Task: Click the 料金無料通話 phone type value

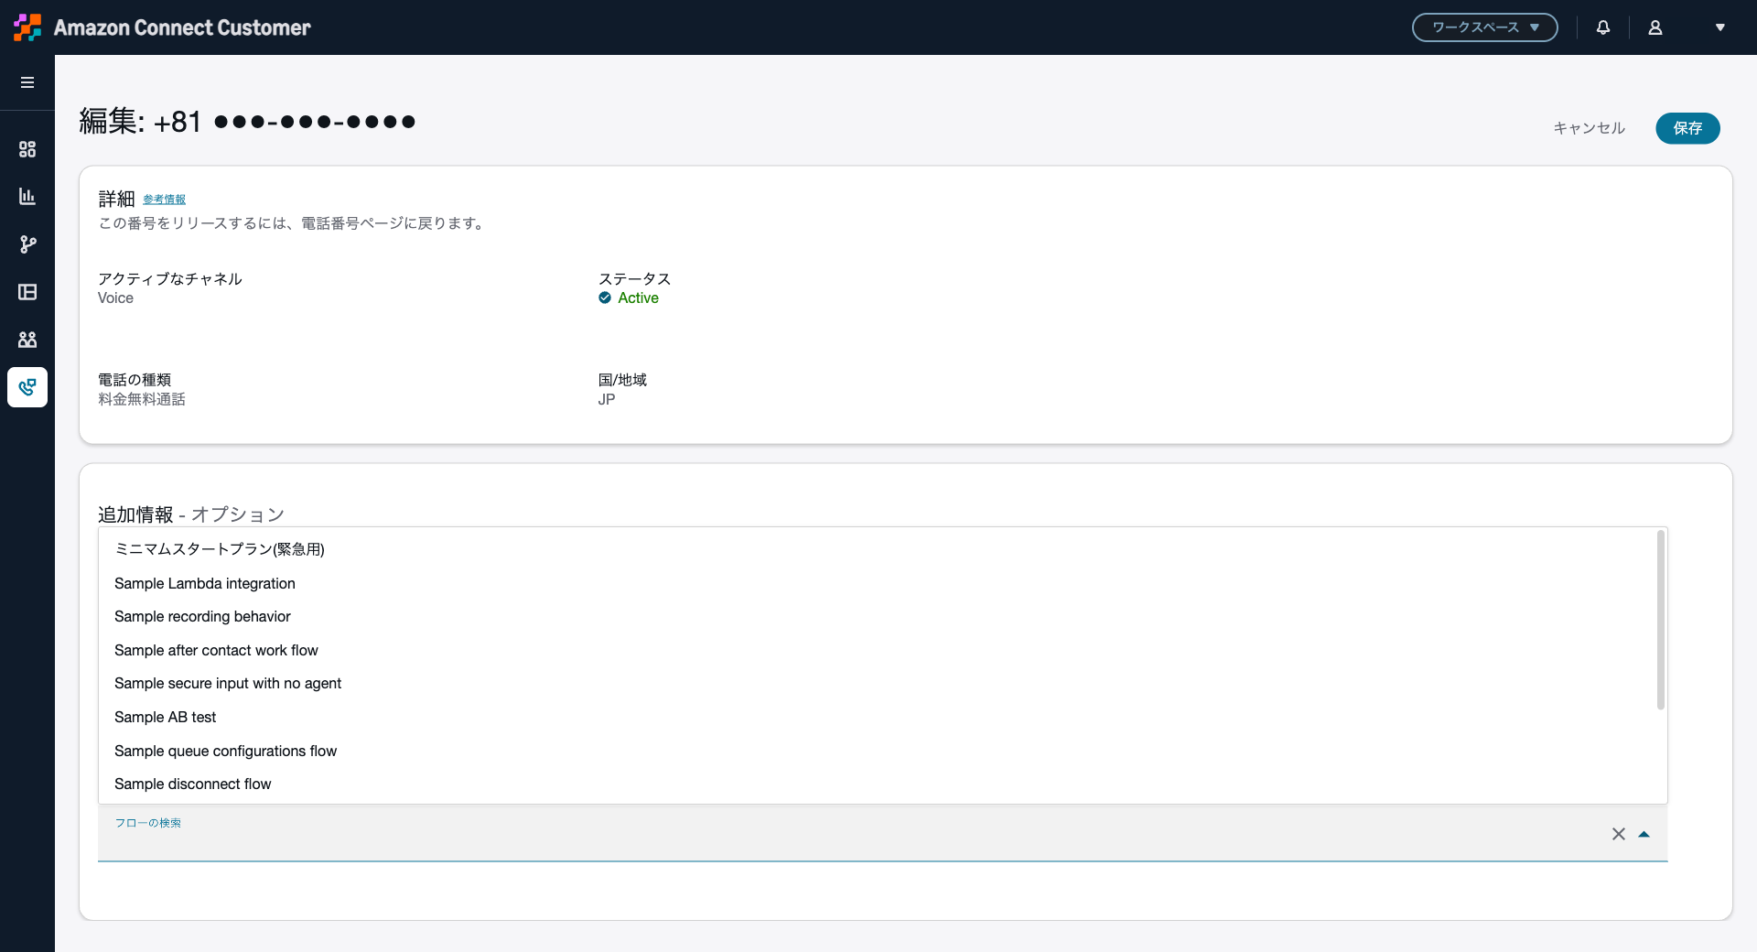Action: pyautogui.click(x=142, y=399)
